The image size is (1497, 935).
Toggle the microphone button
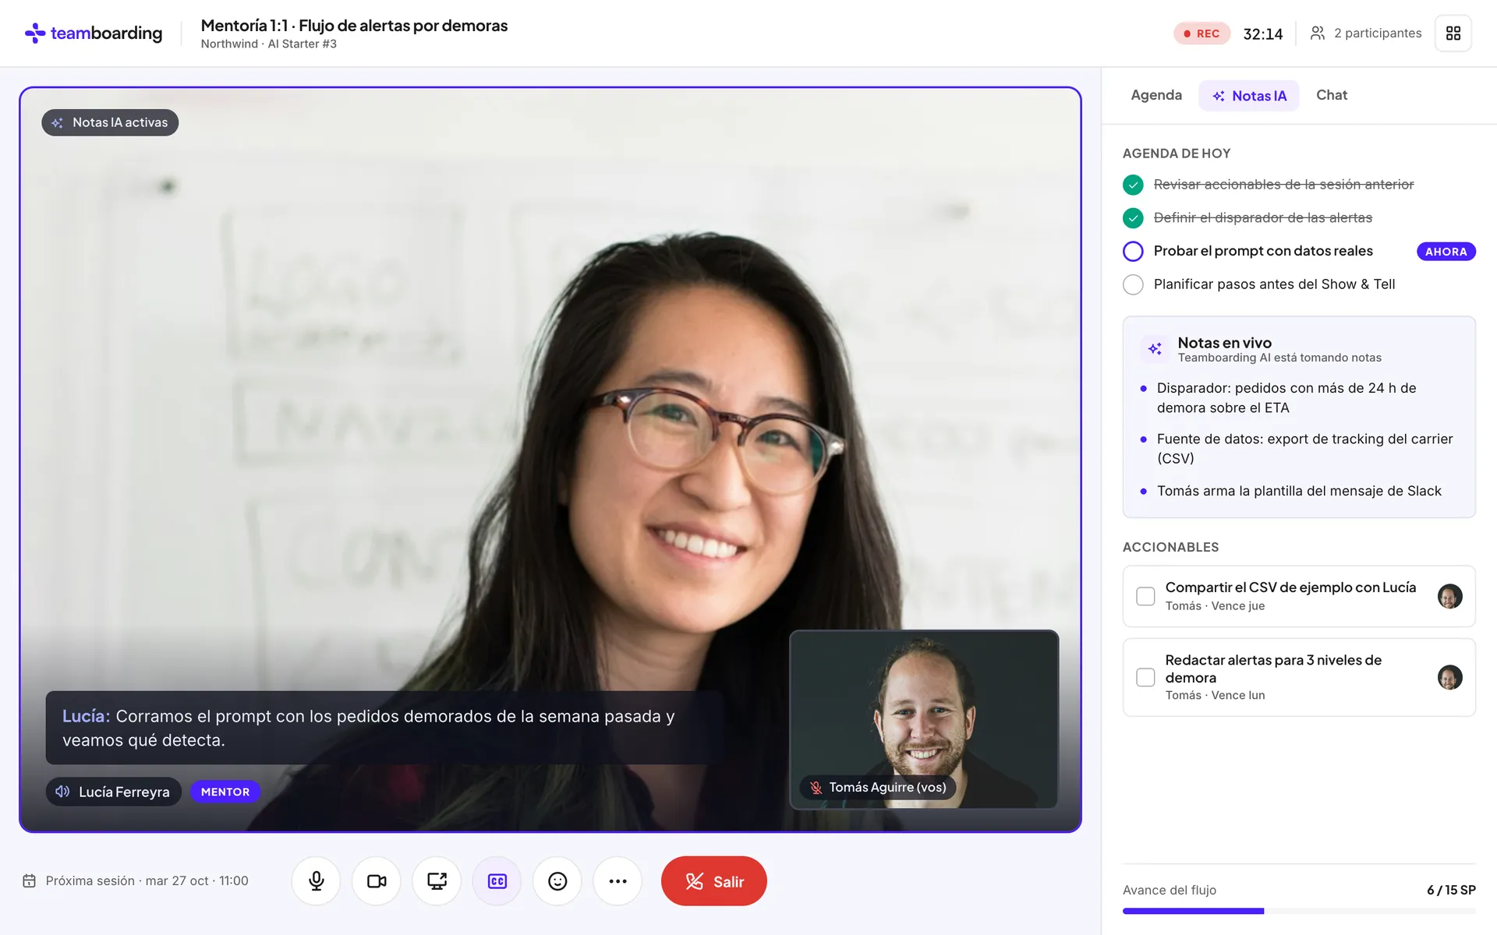[x=316, y=881]
